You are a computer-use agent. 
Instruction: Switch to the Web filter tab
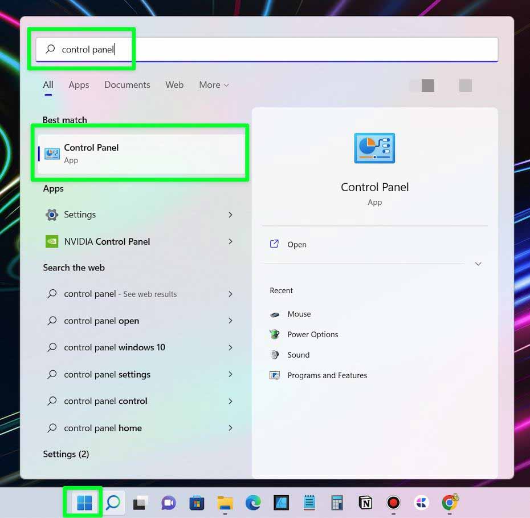point(174,85)
